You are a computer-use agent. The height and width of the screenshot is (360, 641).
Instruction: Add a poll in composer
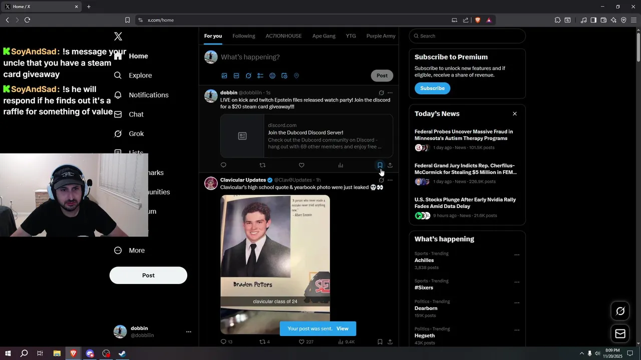coord(260,76)
